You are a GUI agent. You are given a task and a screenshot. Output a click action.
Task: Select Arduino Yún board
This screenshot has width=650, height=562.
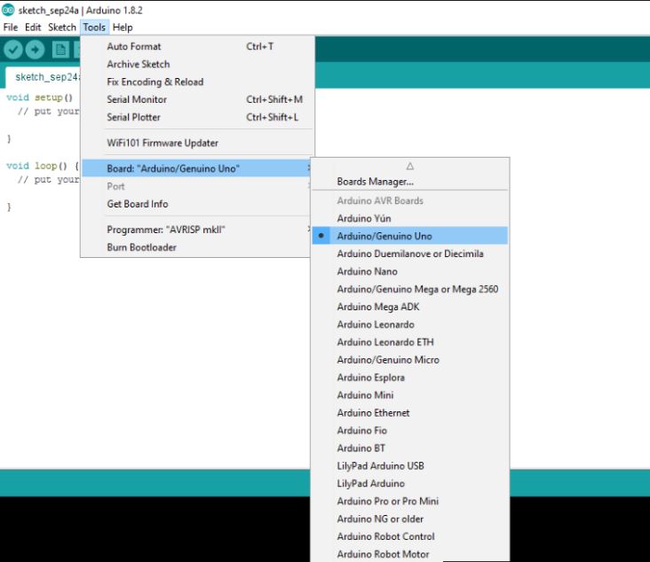click(409, 218)
